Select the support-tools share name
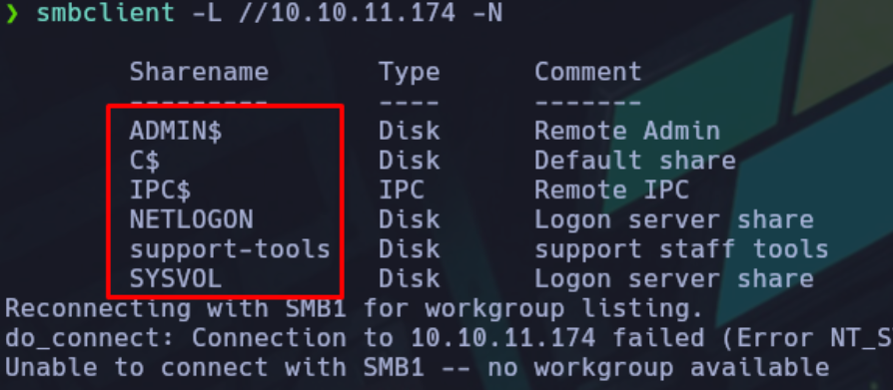 pos(230,249)
